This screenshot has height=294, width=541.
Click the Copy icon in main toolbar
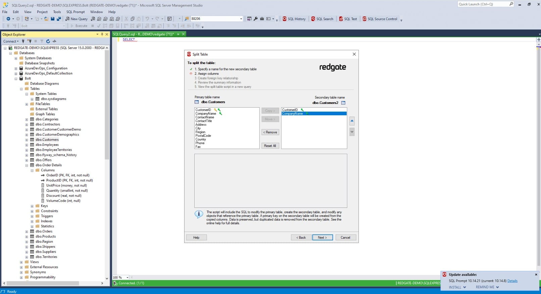[x=133, y=19]
